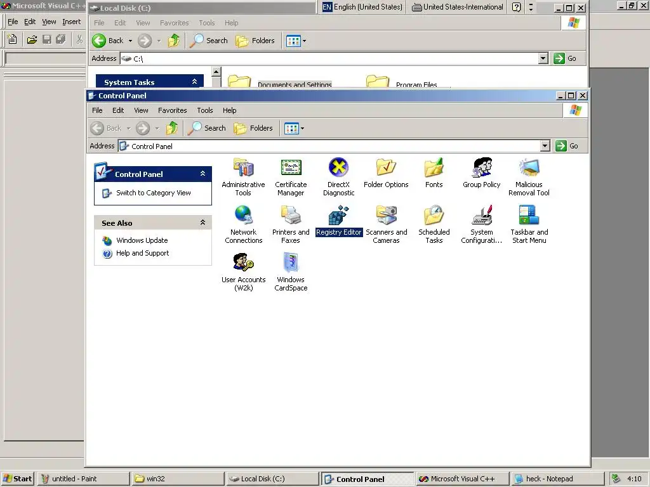Expand Address dropdown in Control Panel window
650x487 pixels.
click(545, 146)
